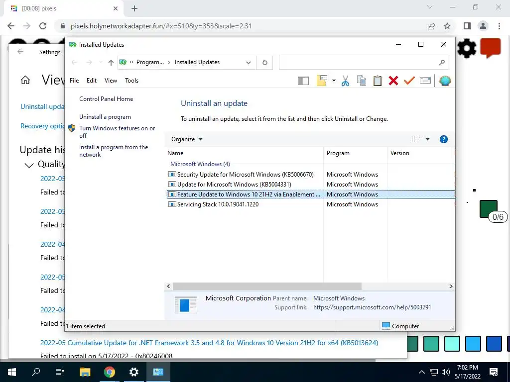
Task: Click the support.microsoft.com help link
Action: coord(372,307)
